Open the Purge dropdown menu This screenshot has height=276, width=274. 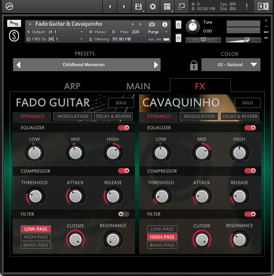pos(158,32)
